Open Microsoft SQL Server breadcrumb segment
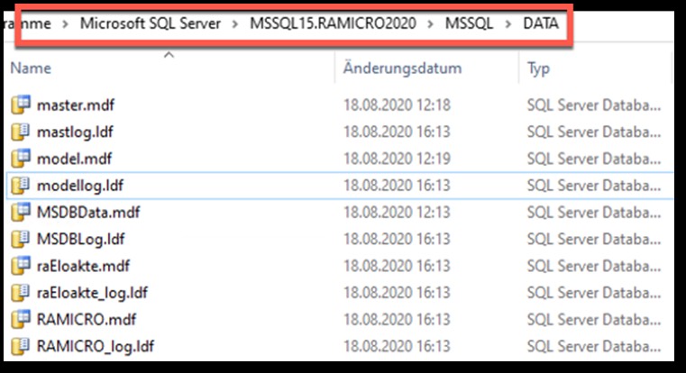This screenshot has height=373, width=686. pyautogui.click(x=150, y=23)
